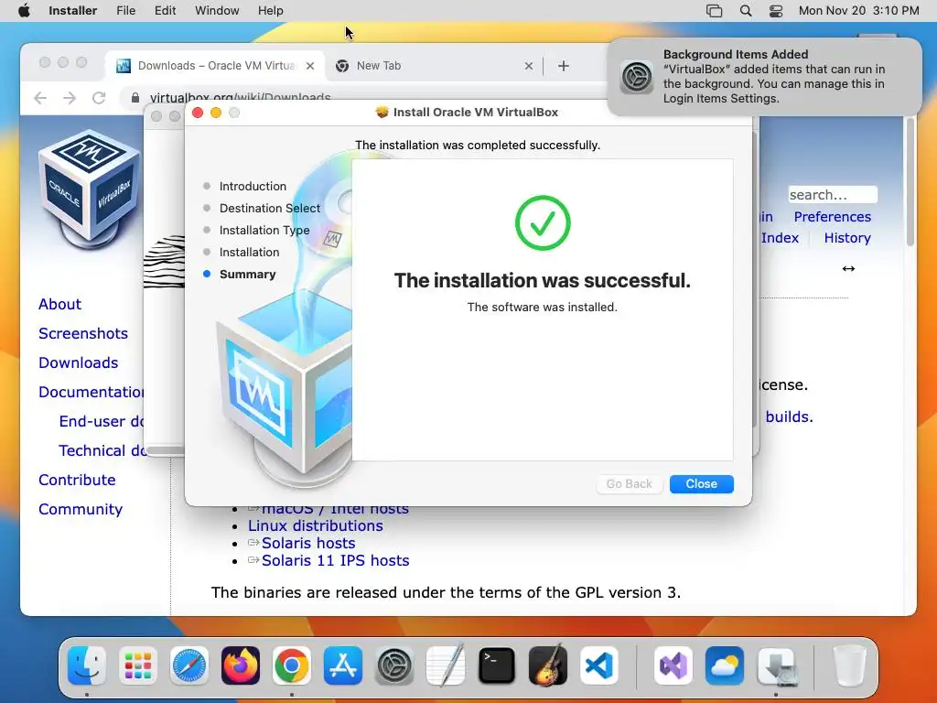Open Visual Studio from the Dock
The width and height of the screenshot is (937, 703).
tap(673, 665)
